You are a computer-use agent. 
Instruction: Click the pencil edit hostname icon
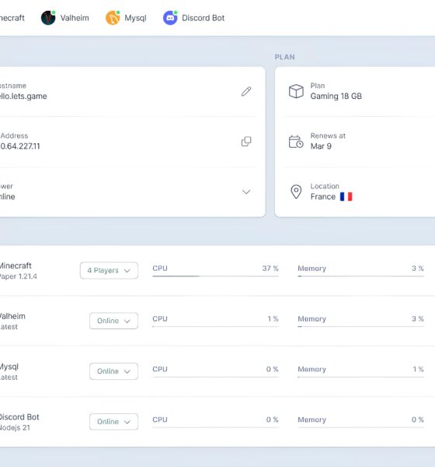(246, 91)
